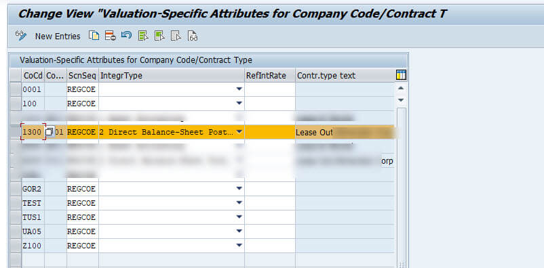The width and height of the screenshot is (544, 268).
Task: Open the table column settings icon
Action: pyautogui.click(x=401, y=75)
